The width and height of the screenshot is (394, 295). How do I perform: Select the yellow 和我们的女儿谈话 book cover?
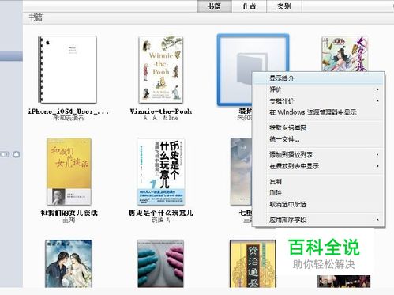coord(69,172)
